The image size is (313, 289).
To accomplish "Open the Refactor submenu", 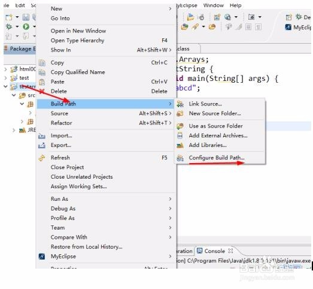I will tap(105, 123).
